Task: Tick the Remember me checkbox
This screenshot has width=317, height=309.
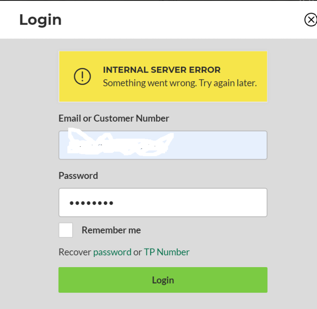Action: 66,230
